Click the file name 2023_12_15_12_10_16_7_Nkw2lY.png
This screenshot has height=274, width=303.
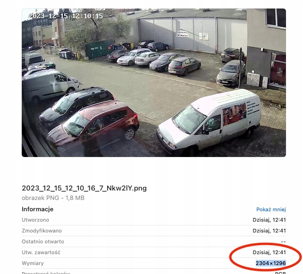coord(84,188)
